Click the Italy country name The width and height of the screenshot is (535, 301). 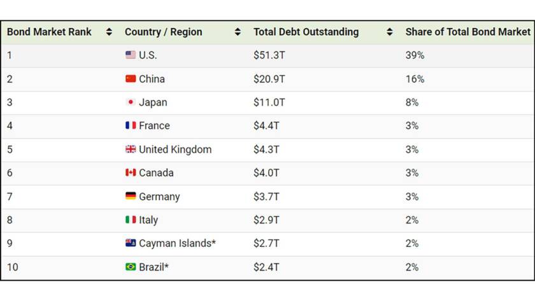tap(148, 220)
